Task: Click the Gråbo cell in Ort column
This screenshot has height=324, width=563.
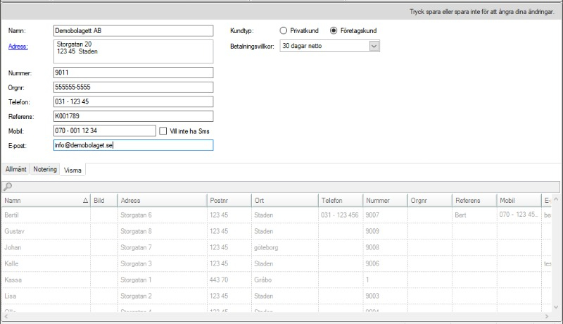Action: click(285, 280)
